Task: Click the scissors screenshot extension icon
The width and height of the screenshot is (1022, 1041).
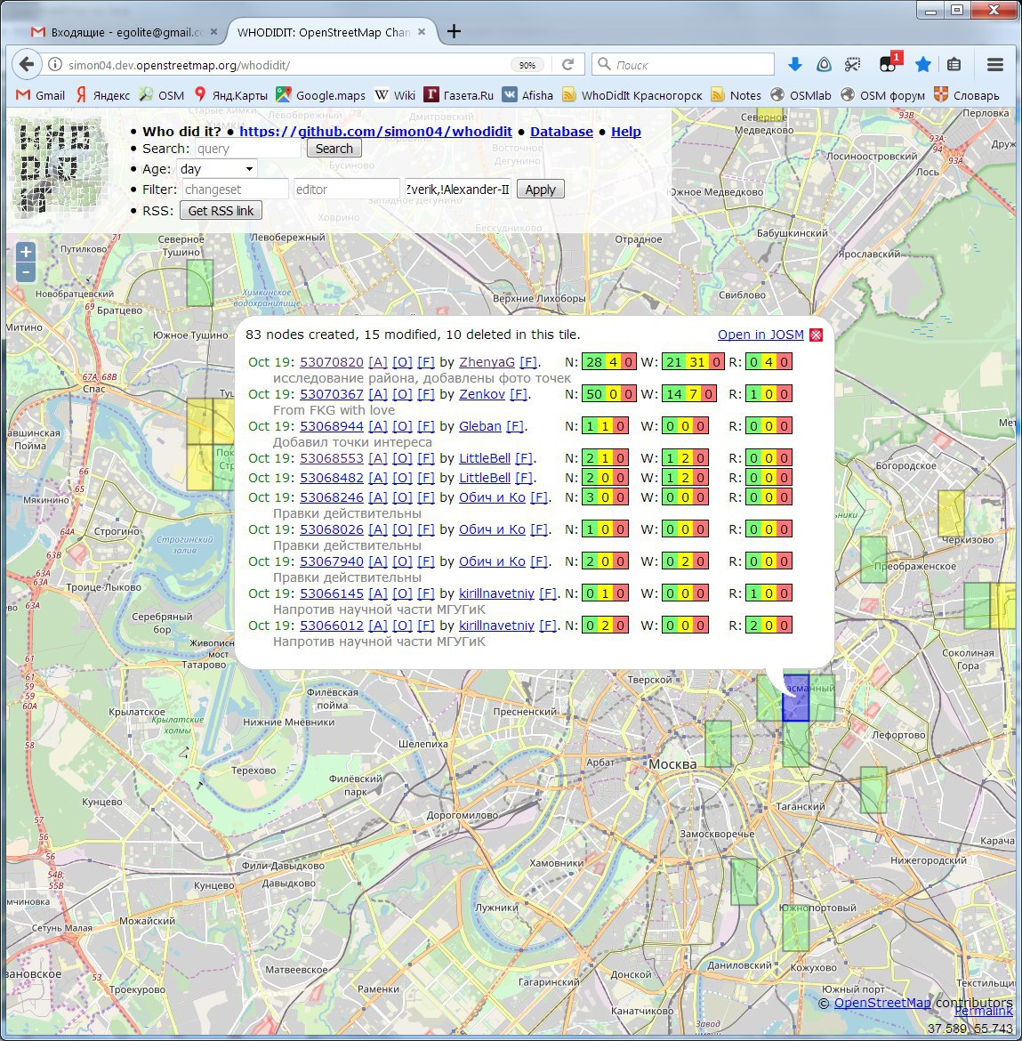Action: point(853,64)
